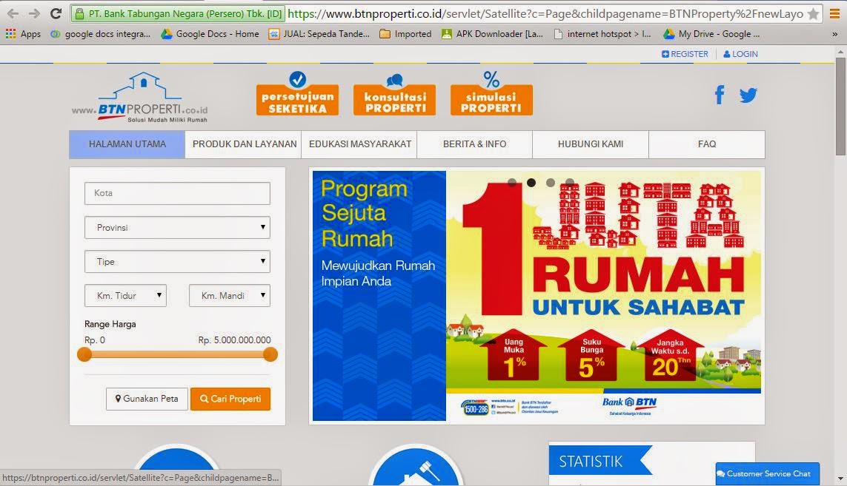
Task: Click the minimum price slider handle
Action: pos(84,354)
